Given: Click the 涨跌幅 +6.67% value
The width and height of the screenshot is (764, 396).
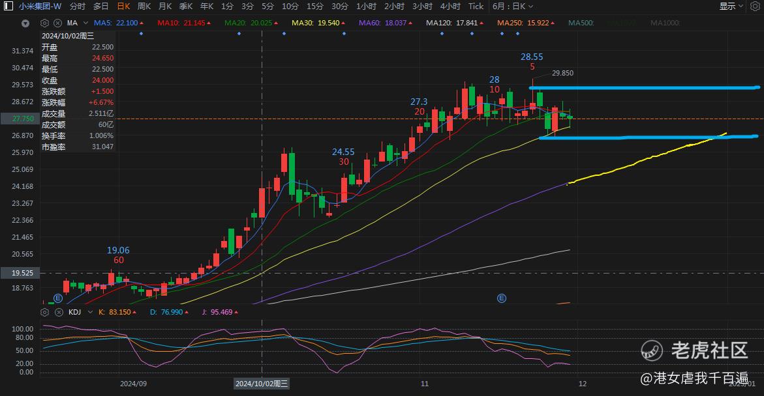Looking at the screenshot, I should pyautogui.click(x=101, y=103).
